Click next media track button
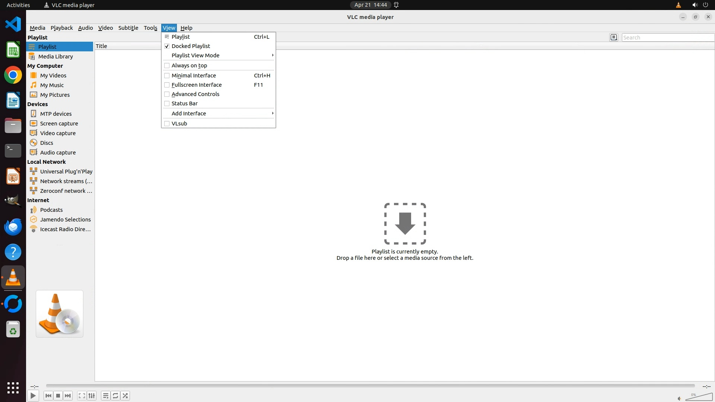The height and width of the screenshot is (402, 715). (x=68, y=396)
